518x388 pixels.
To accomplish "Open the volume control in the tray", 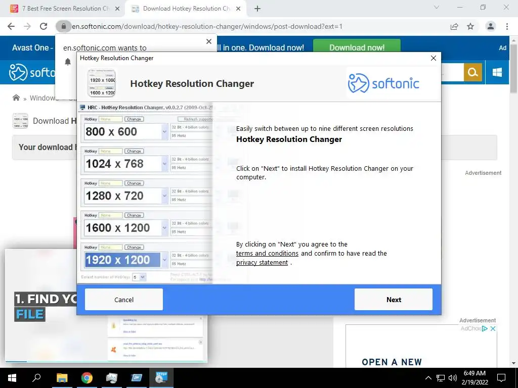I will point(453,378).
